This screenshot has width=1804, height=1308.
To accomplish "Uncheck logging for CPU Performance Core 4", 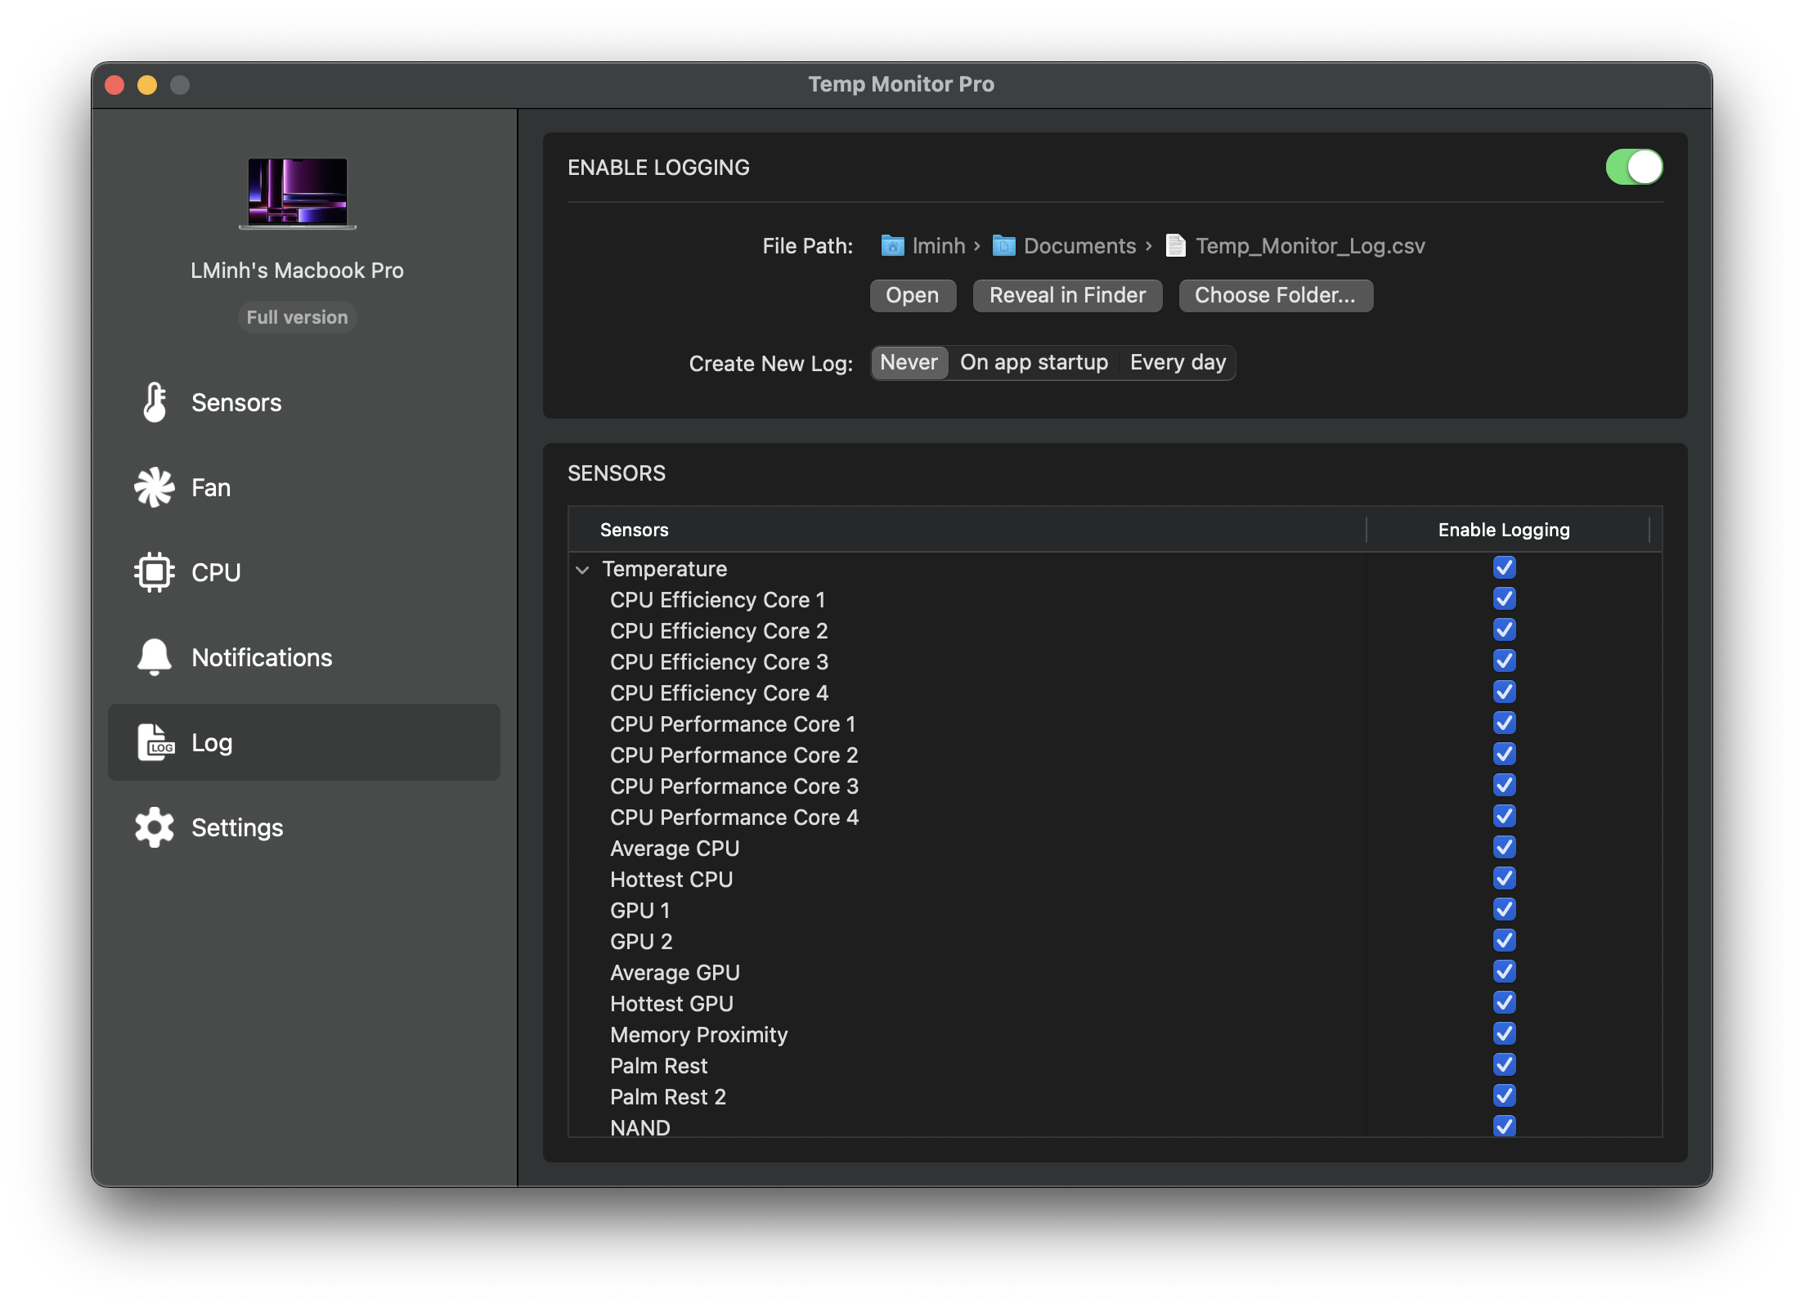I will 1504,816.
